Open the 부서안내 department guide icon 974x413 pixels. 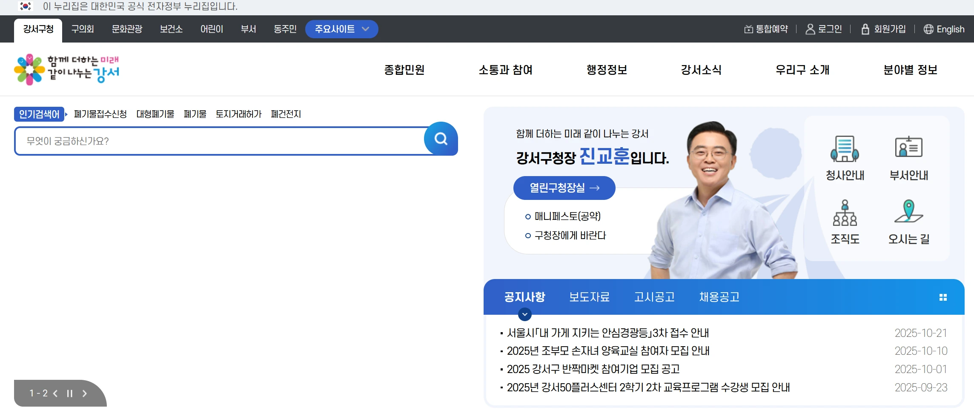coord(908,157)
